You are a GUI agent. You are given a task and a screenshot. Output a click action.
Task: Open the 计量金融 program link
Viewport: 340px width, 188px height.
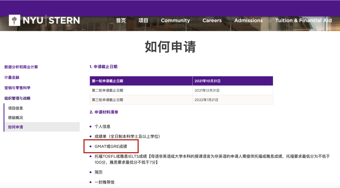pyautogui.click(x=12, y=77)
